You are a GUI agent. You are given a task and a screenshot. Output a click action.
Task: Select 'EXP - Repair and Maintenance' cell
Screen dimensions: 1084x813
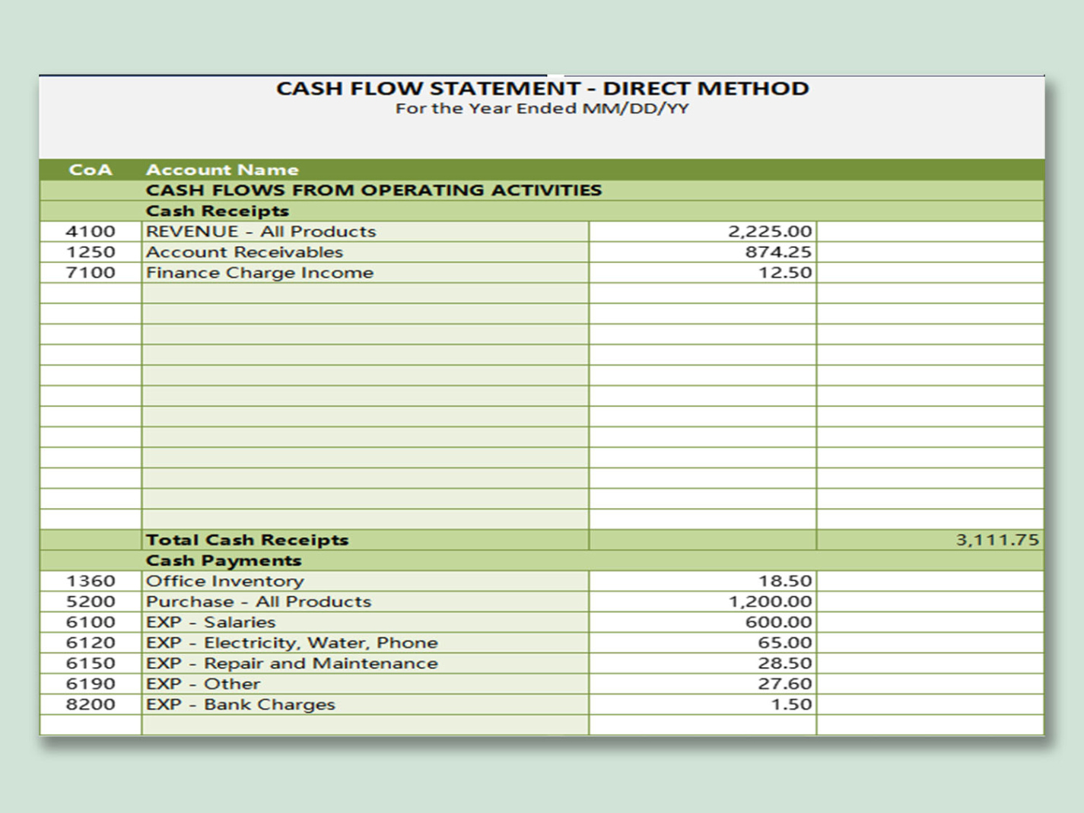(365, 663)
